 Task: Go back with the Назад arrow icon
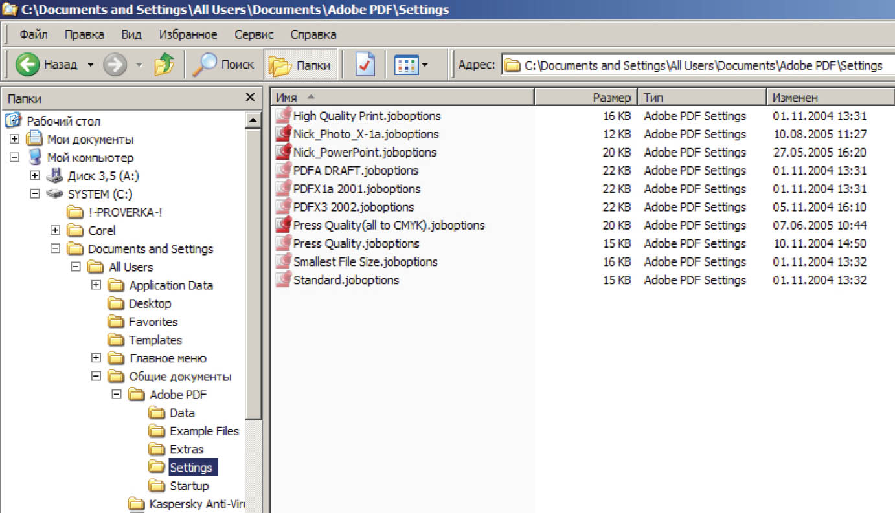tap(28, 65)
